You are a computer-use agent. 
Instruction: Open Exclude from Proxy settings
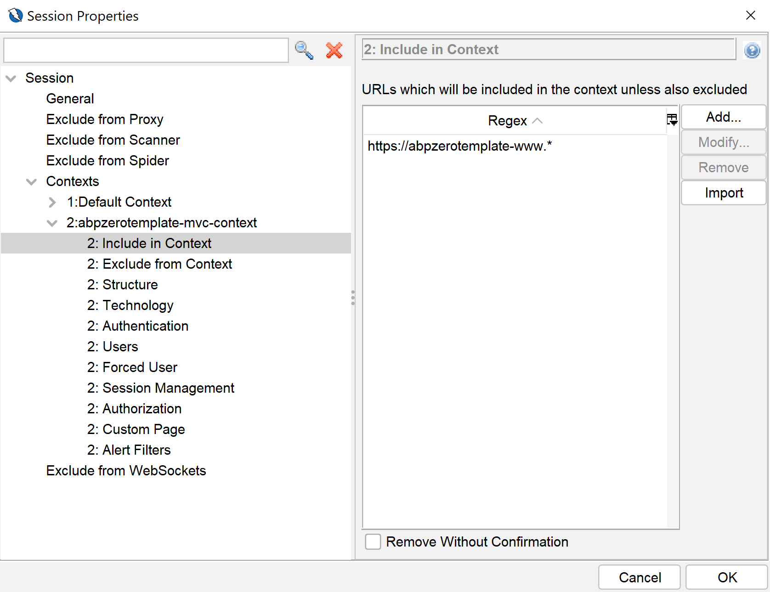pos(105,119)
